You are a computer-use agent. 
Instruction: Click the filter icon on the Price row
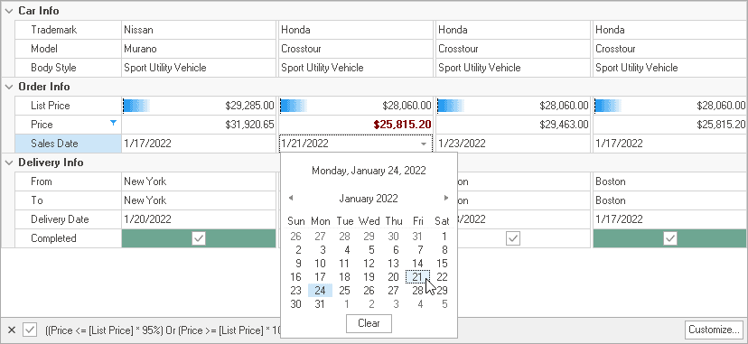pyautogui.click(x=113, y=123)
